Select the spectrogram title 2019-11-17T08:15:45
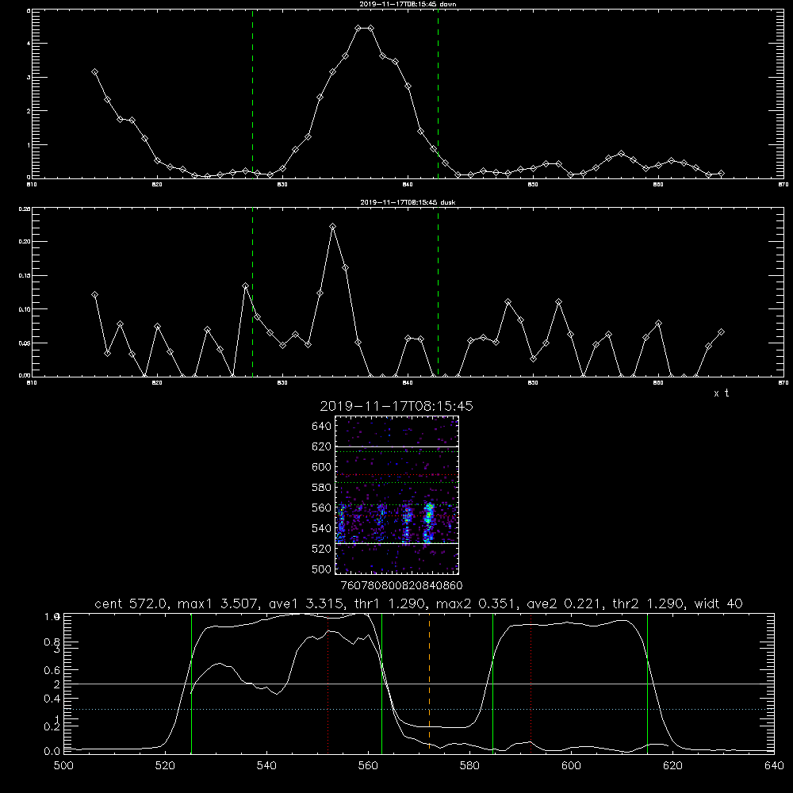This screenshot has width=793, height=793. 396,406
